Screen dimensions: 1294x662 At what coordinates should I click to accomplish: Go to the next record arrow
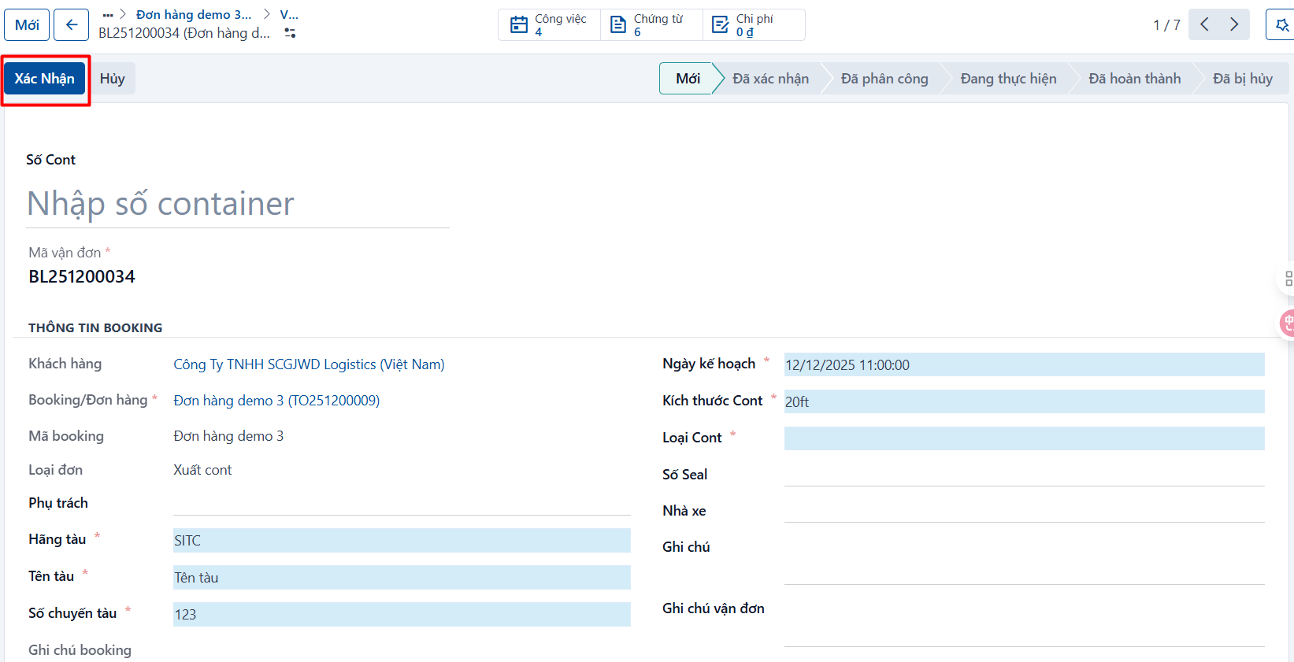1234,24
